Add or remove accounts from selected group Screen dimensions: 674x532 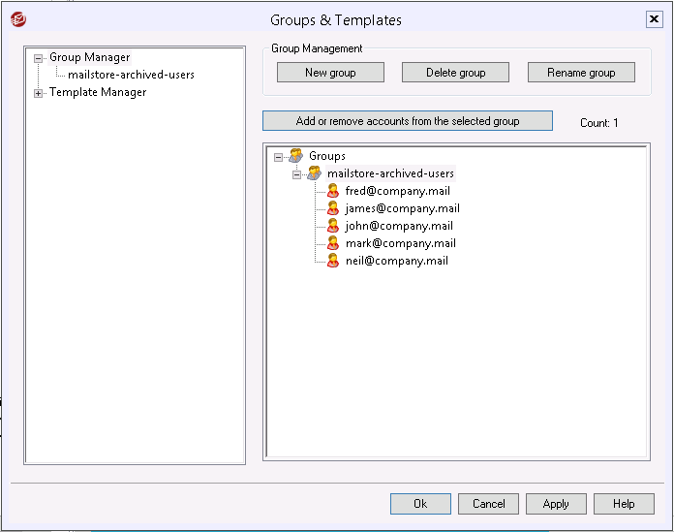click(408, 121)
